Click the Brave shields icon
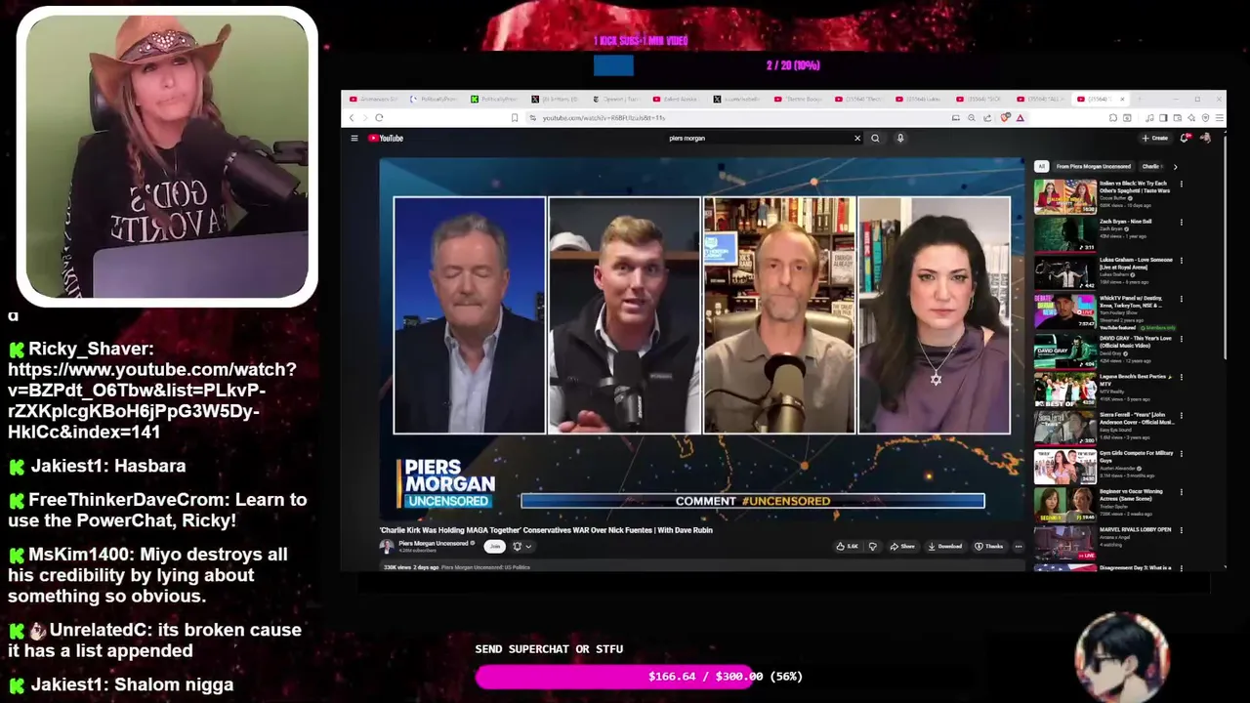This screenshot has width=1250, height=703. pos(1005,117)
